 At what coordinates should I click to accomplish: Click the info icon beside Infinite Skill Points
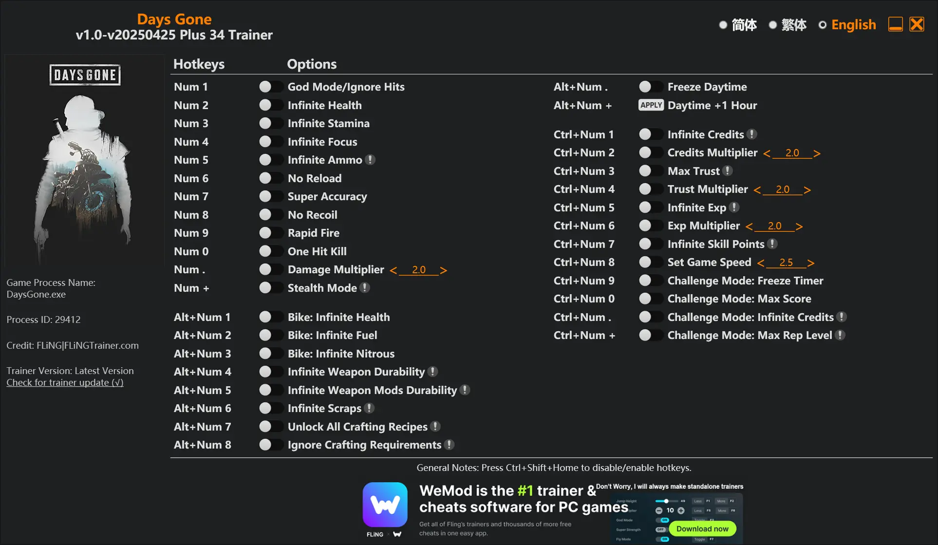[x=772, y=244]
